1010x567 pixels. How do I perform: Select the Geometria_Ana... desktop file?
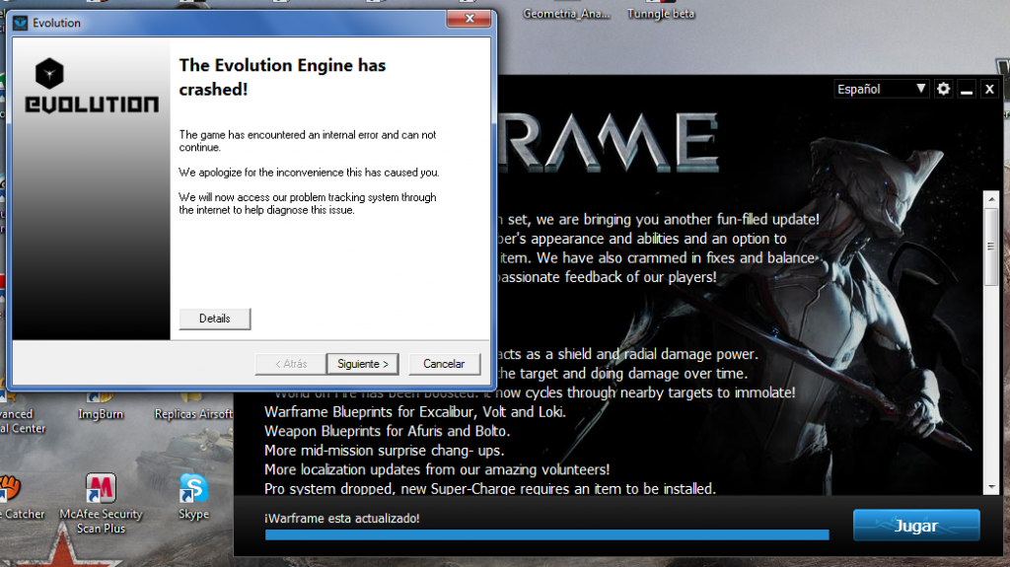click(566, 12)
